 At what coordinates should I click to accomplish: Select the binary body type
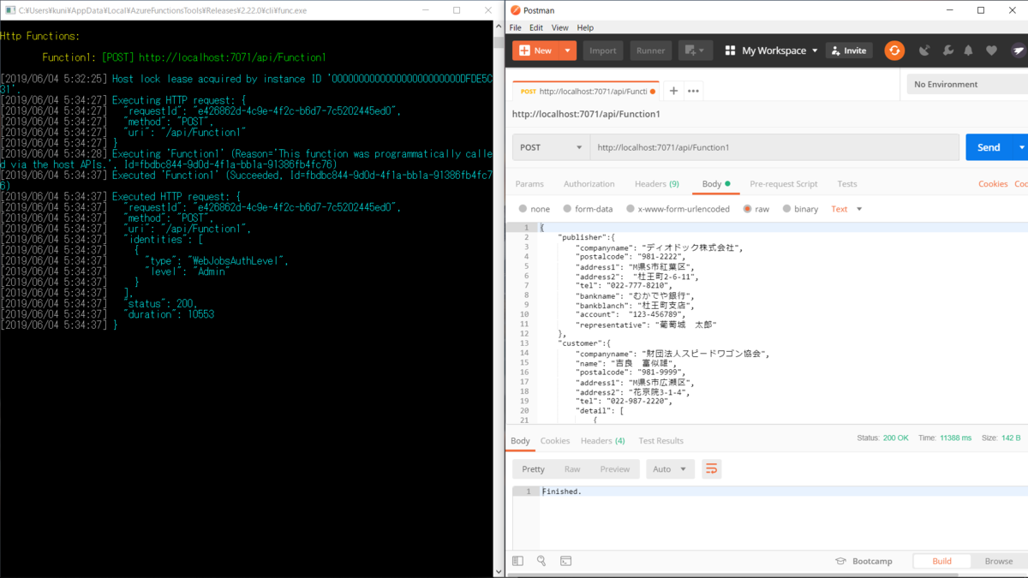point(800,209)
